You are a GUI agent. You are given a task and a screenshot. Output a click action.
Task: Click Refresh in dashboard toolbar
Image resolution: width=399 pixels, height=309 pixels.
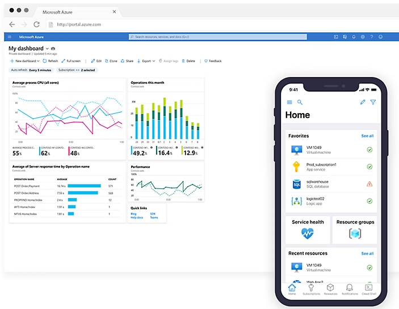(51, 61)
